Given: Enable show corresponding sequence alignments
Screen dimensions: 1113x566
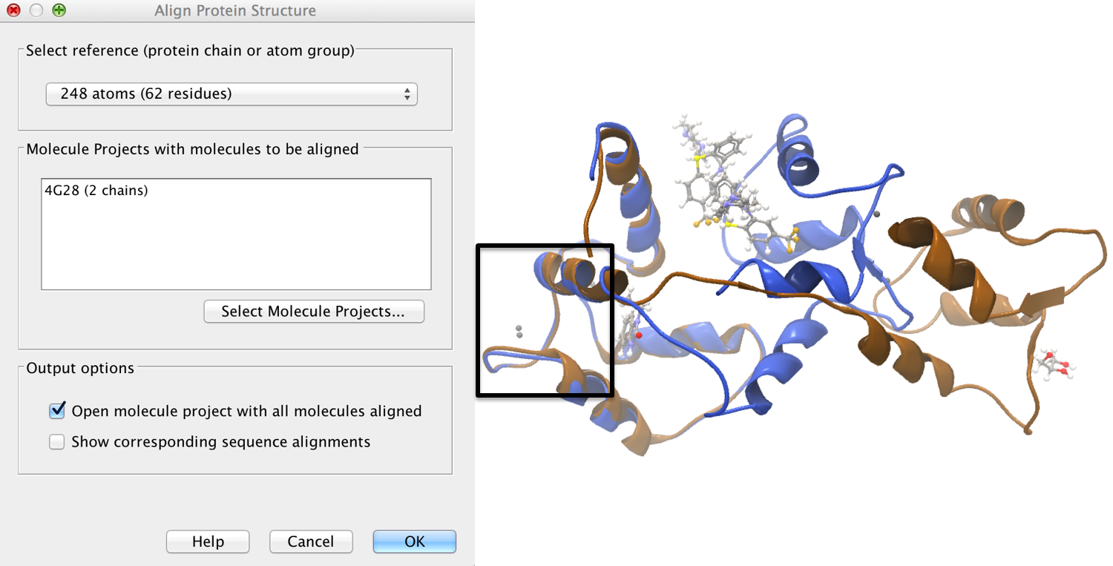Looking at the screenshot, I should (x=56, y=441).
